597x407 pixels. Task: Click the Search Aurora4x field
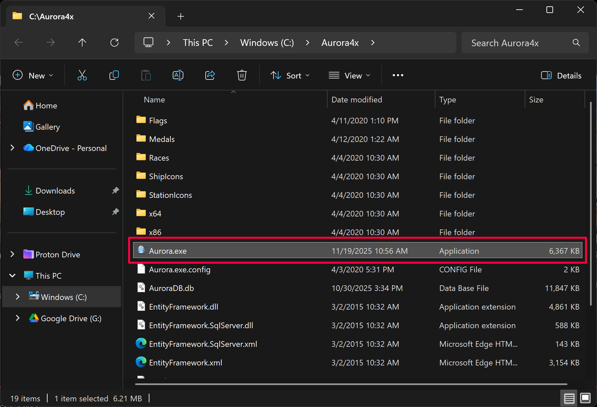[x=519, y=43]
